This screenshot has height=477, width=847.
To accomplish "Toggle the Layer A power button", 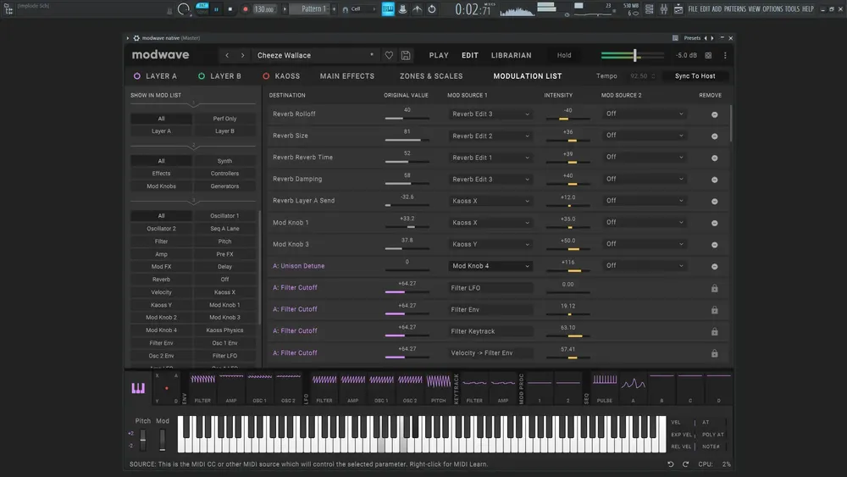I will click(x=137, y=76).
